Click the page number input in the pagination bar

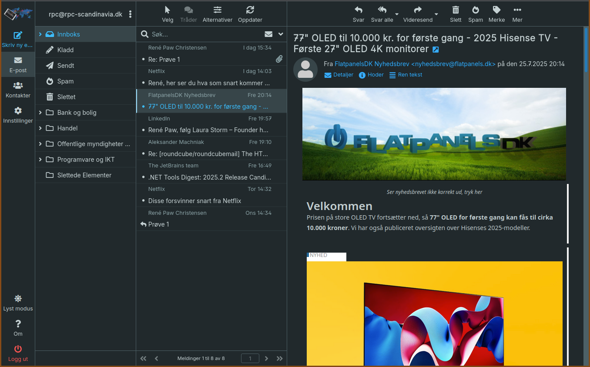(250, 358)
